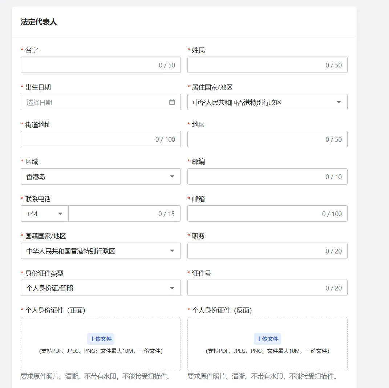Click the calendar icon in 出生日期 field
This screenshot has width=389, height=388.
(172, 102)
